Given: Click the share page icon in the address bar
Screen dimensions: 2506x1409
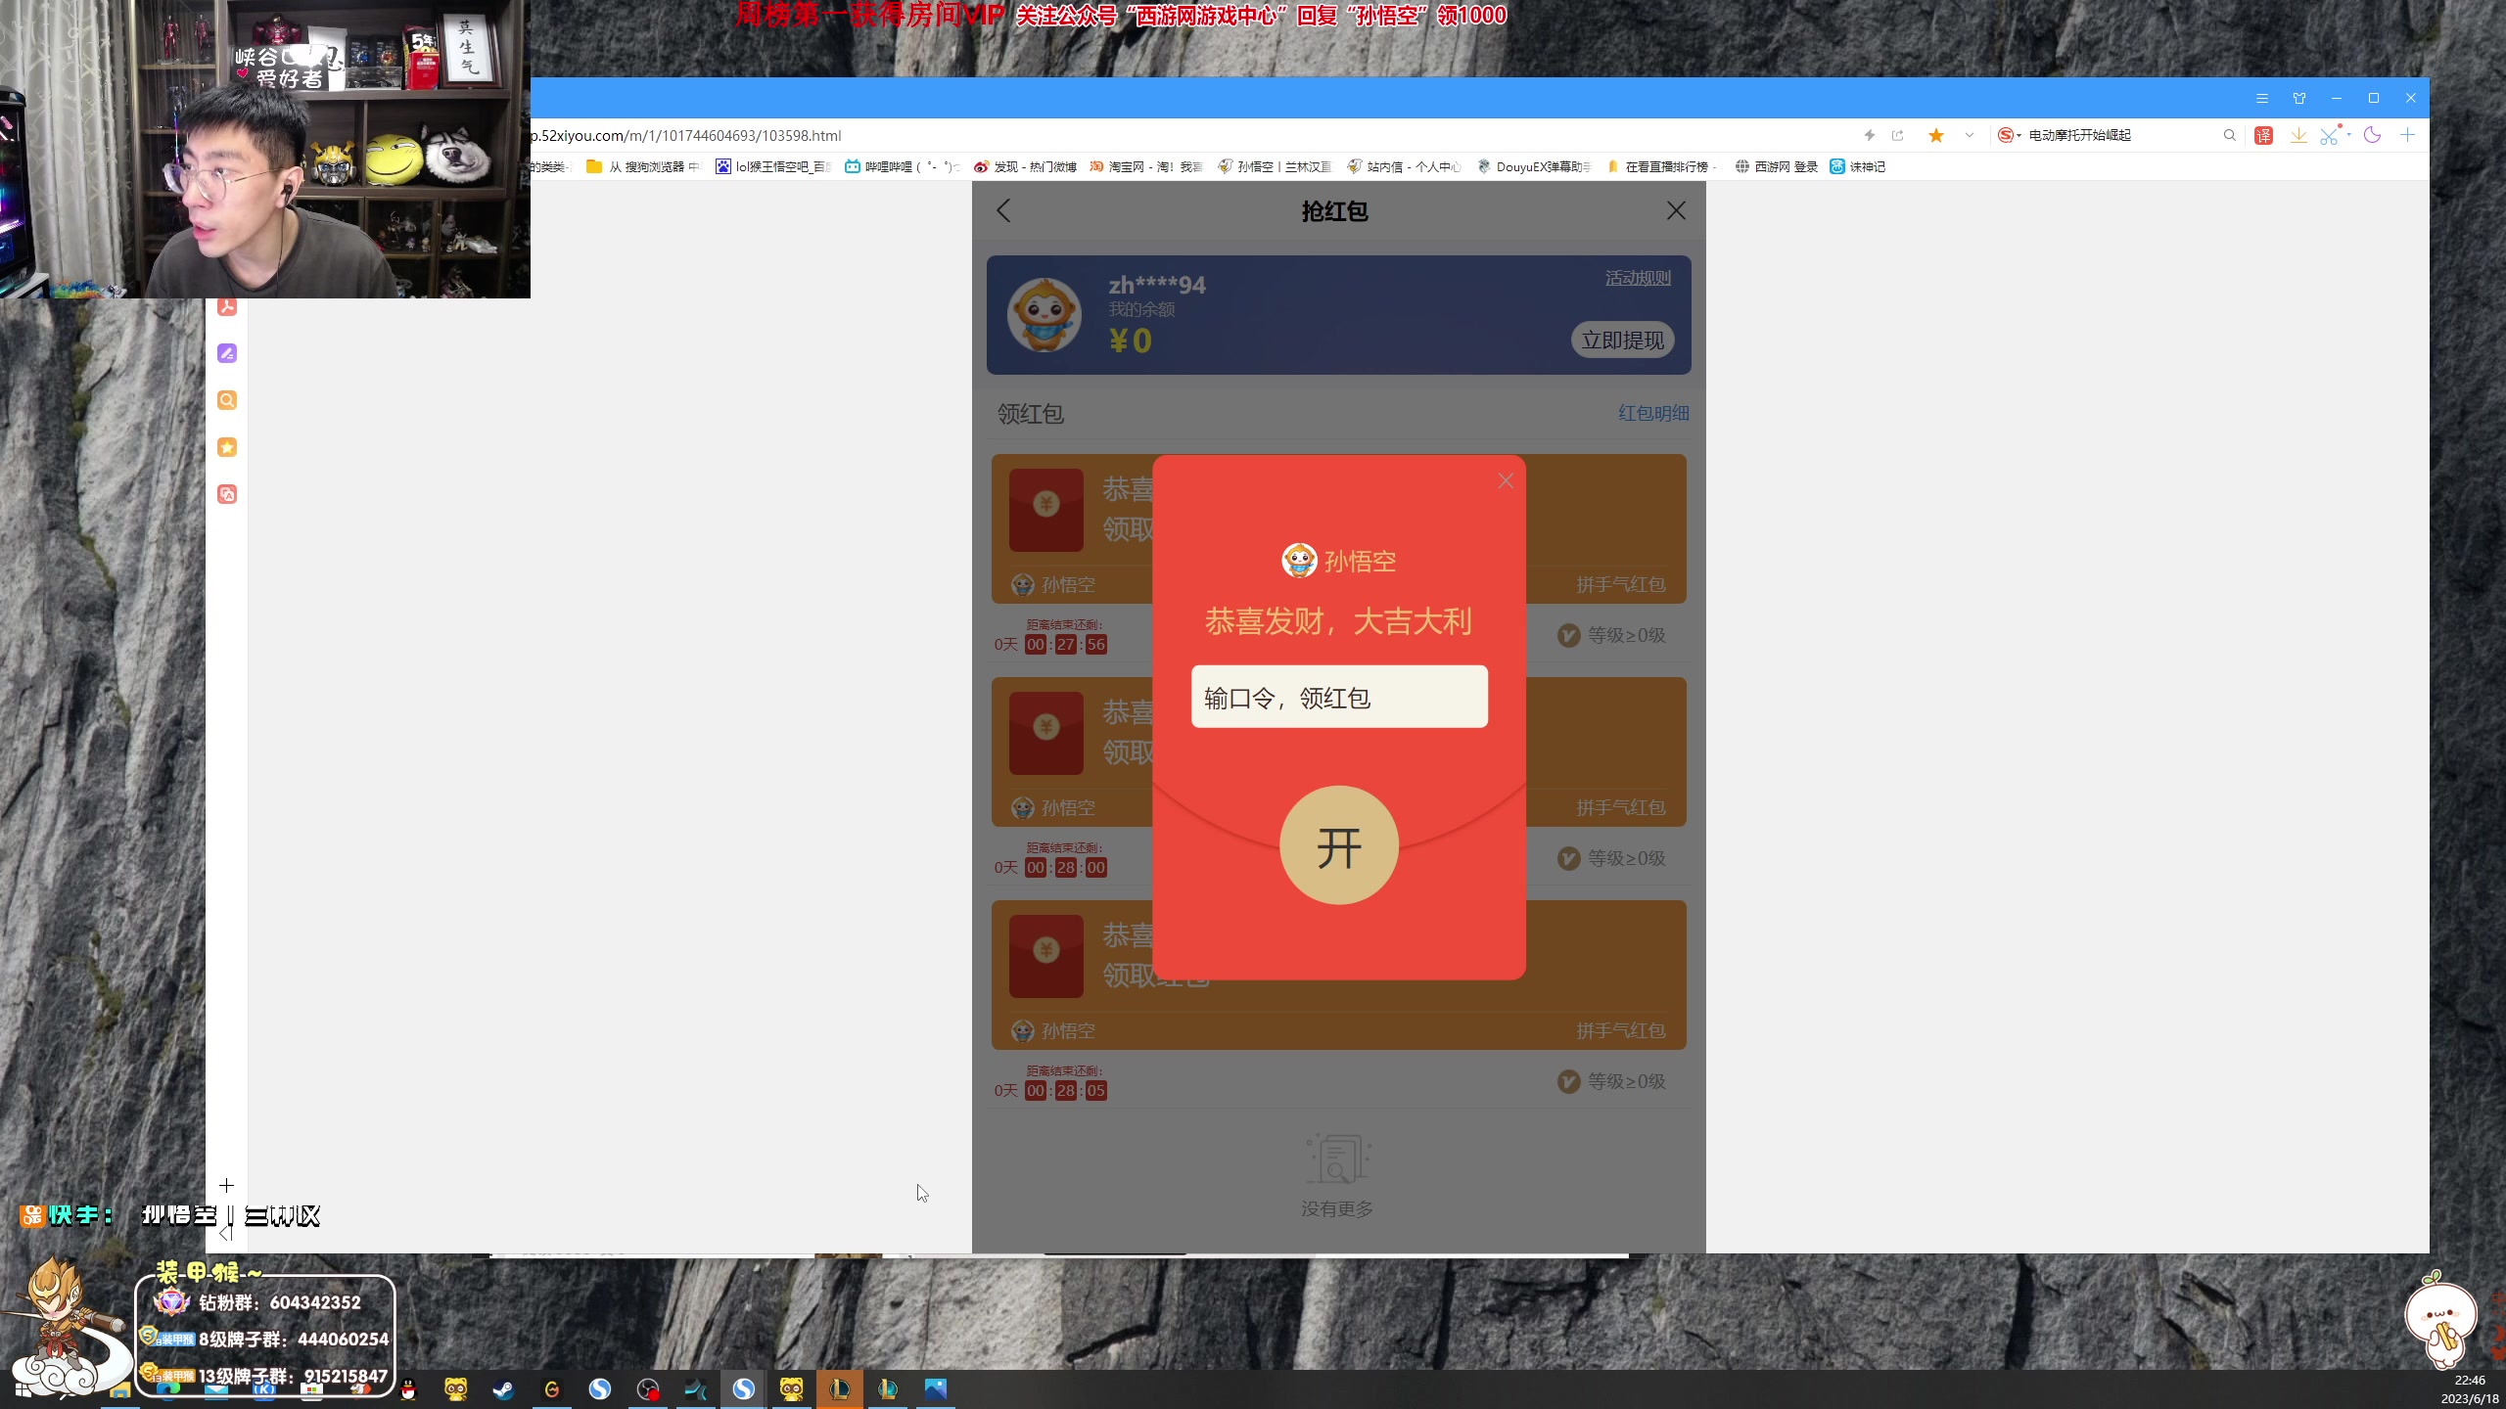Looking at the screenshot, I should click(1897, 136).
